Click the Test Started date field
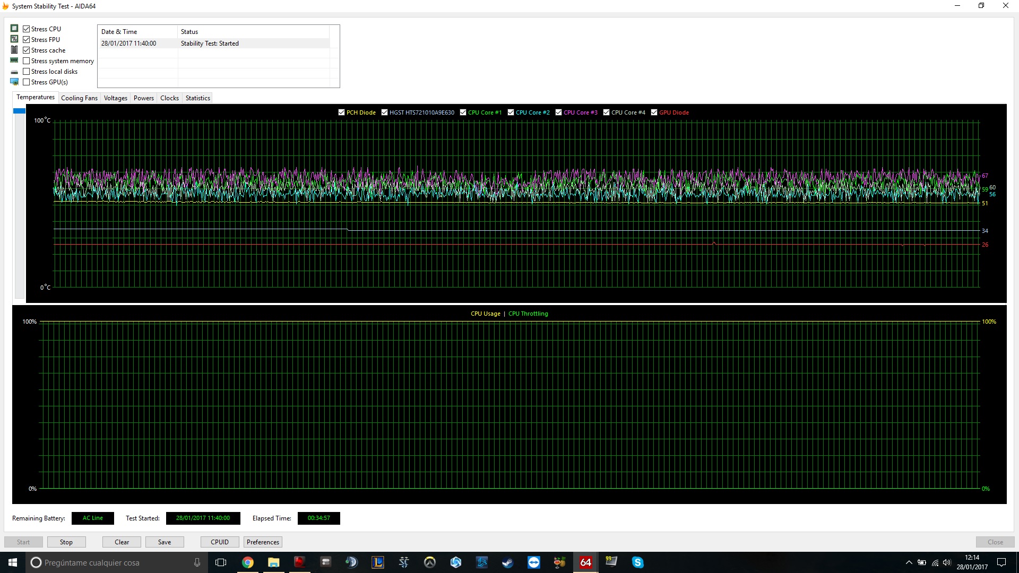The image size is (1019, 573). (x=203, y=518)
